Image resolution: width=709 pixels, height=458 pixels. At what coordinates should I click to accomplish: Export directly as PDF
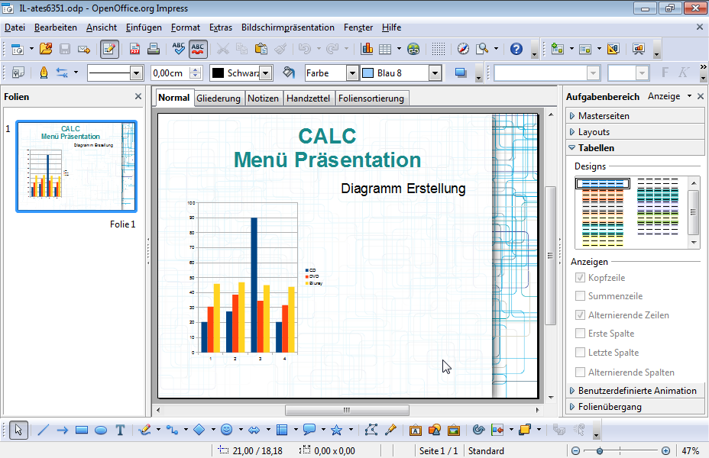pyautogui.click(x=134, y=49)
